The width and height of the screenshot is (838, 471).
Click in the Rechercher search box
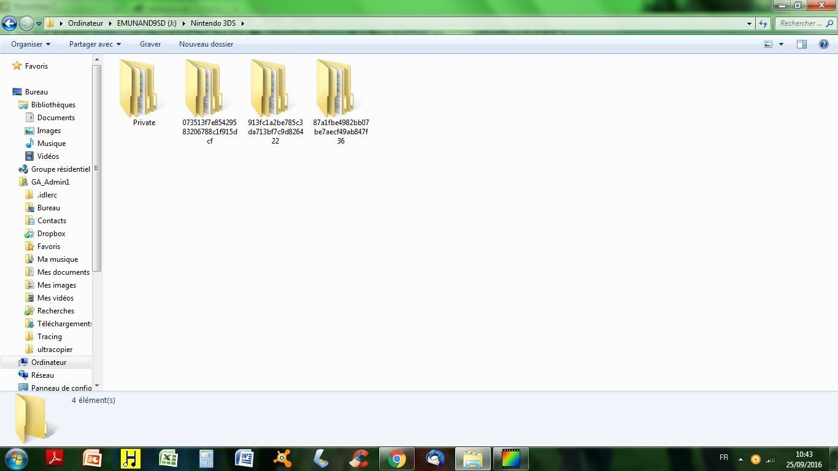click(x=804, y=23)
